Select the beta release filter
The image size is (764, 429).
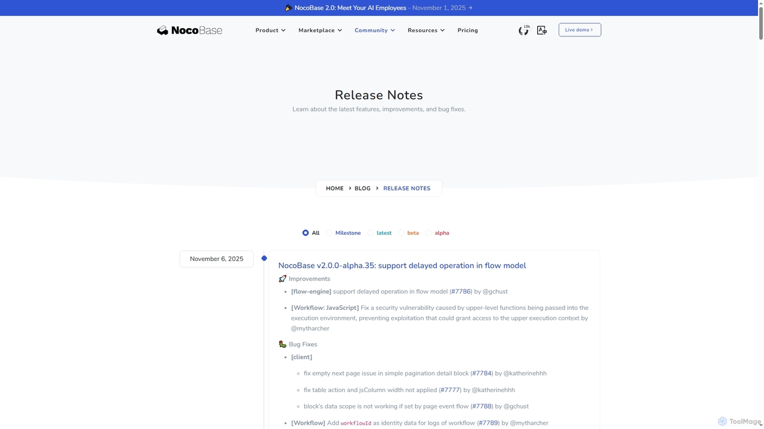(x=409, y=233)
